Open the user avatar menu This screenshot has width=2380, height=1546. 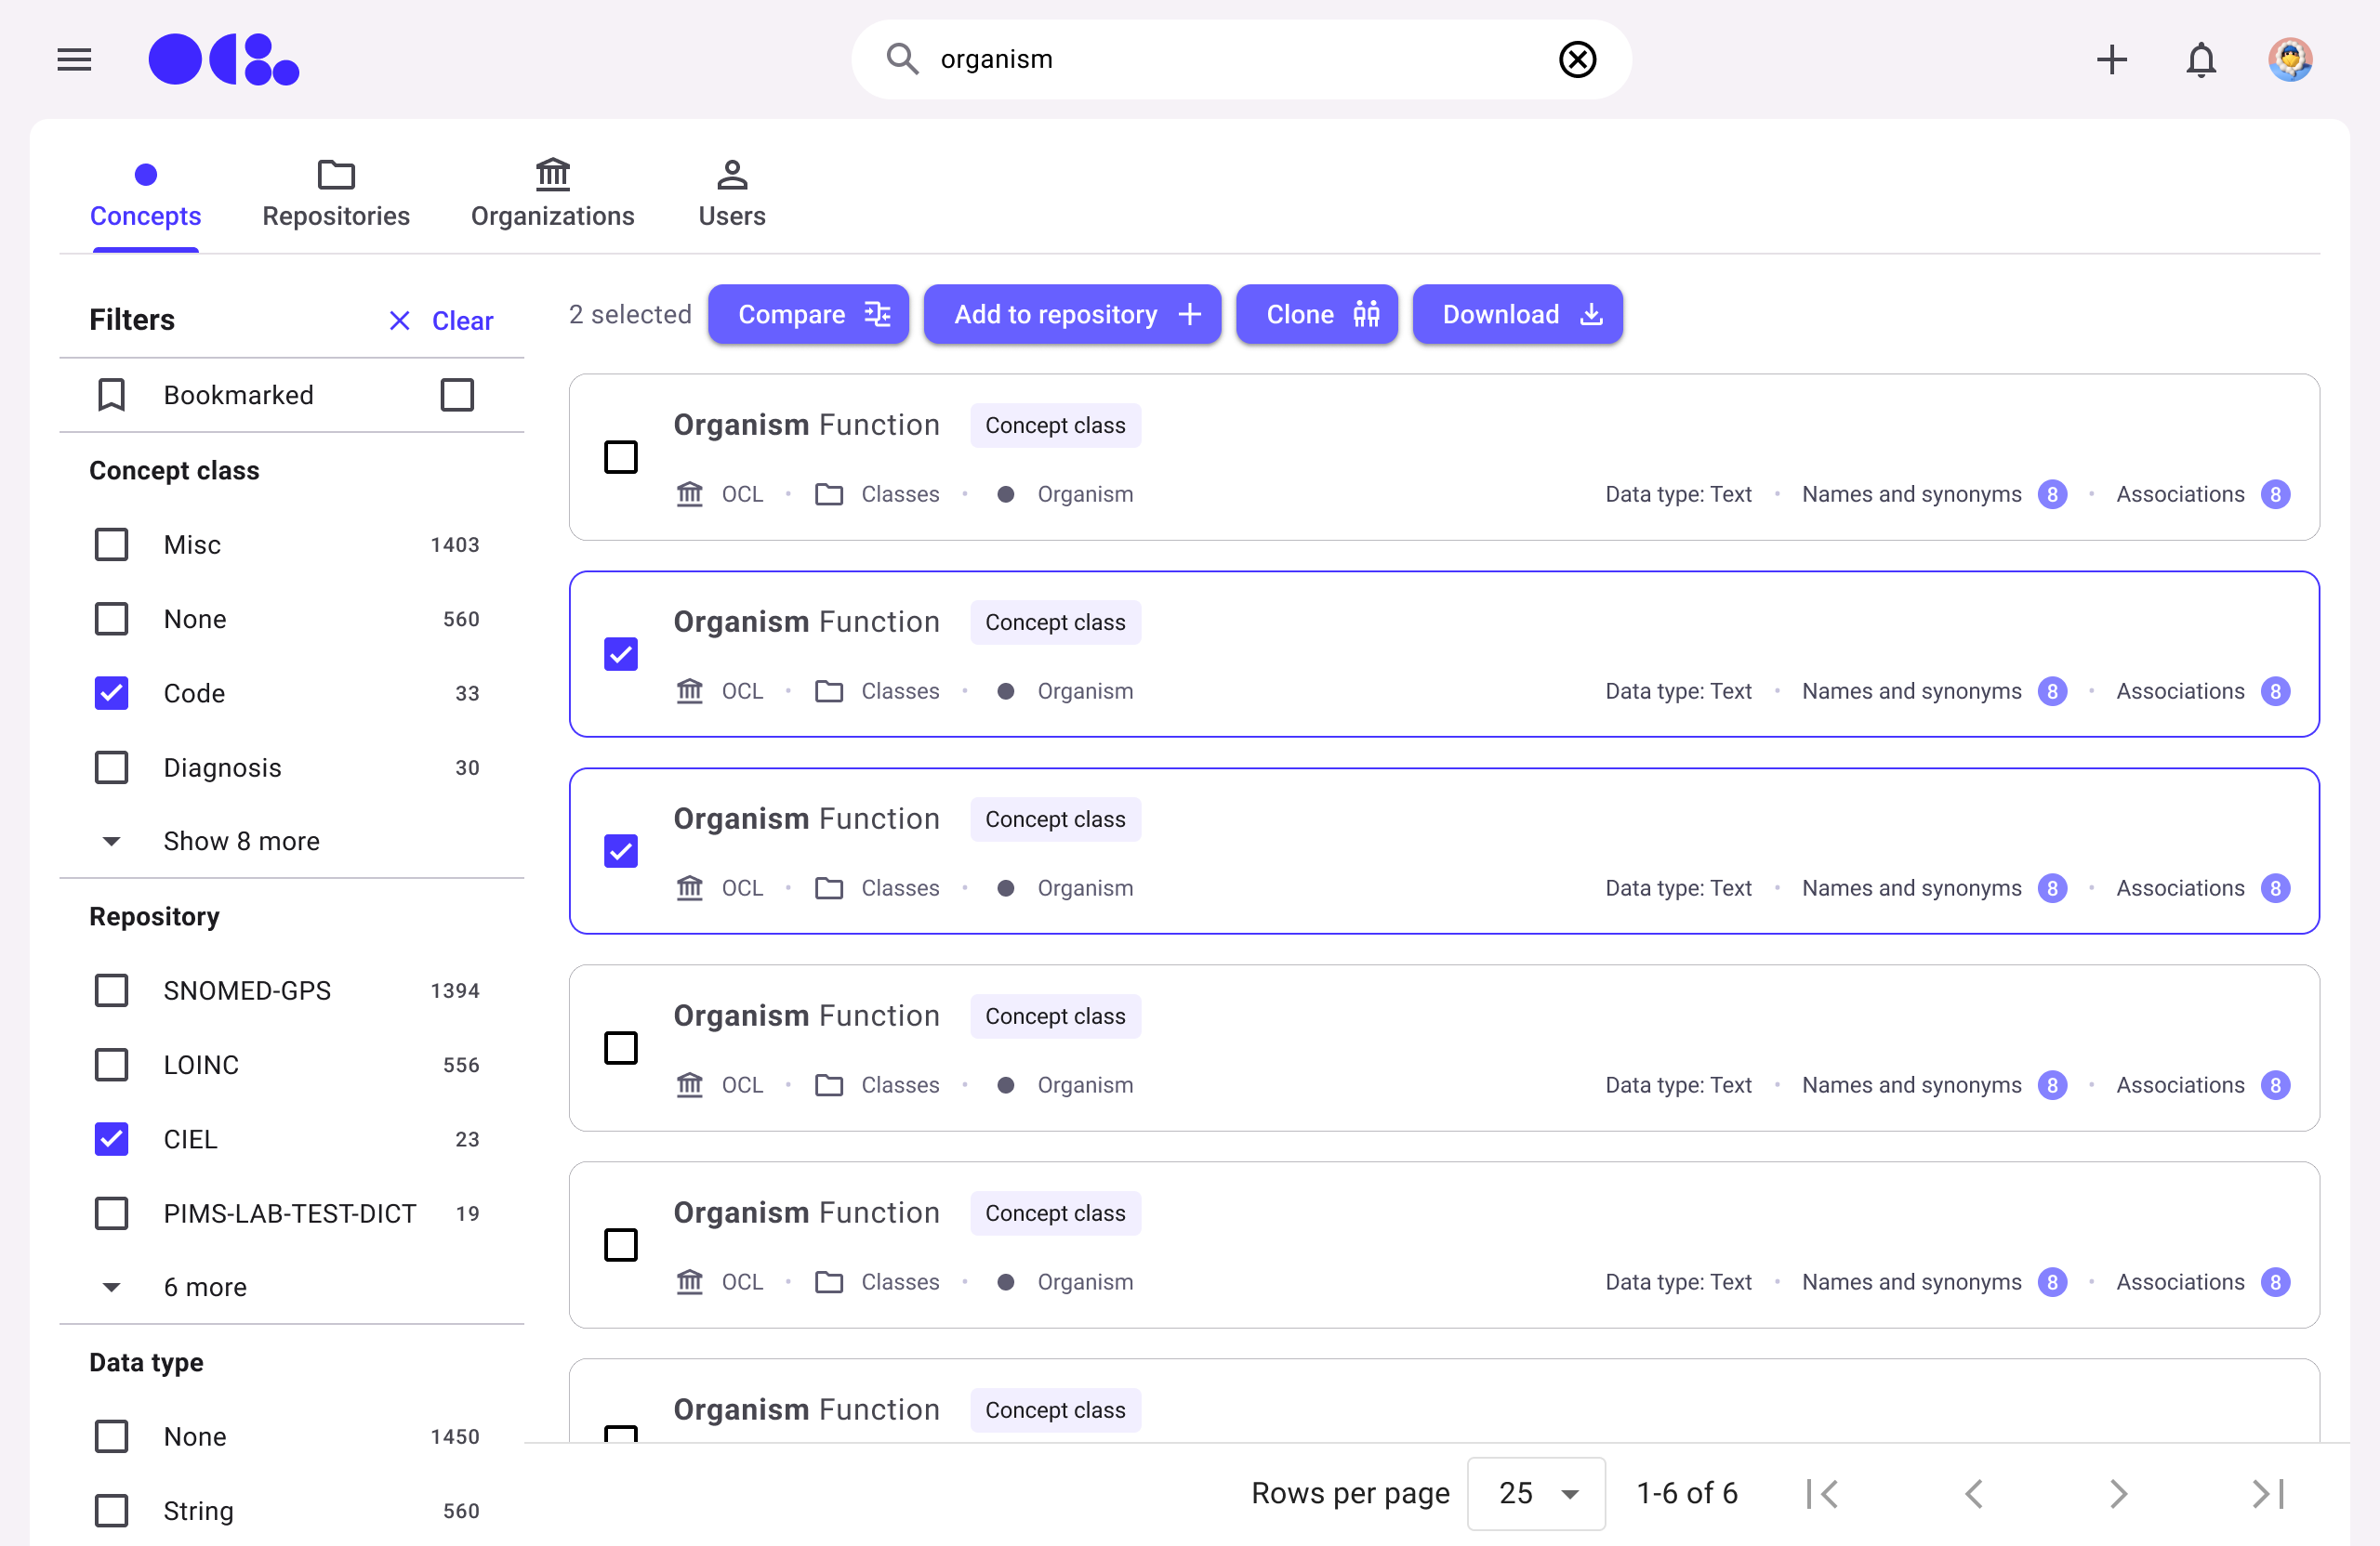pyautogui.click(x=2289, y=60)
